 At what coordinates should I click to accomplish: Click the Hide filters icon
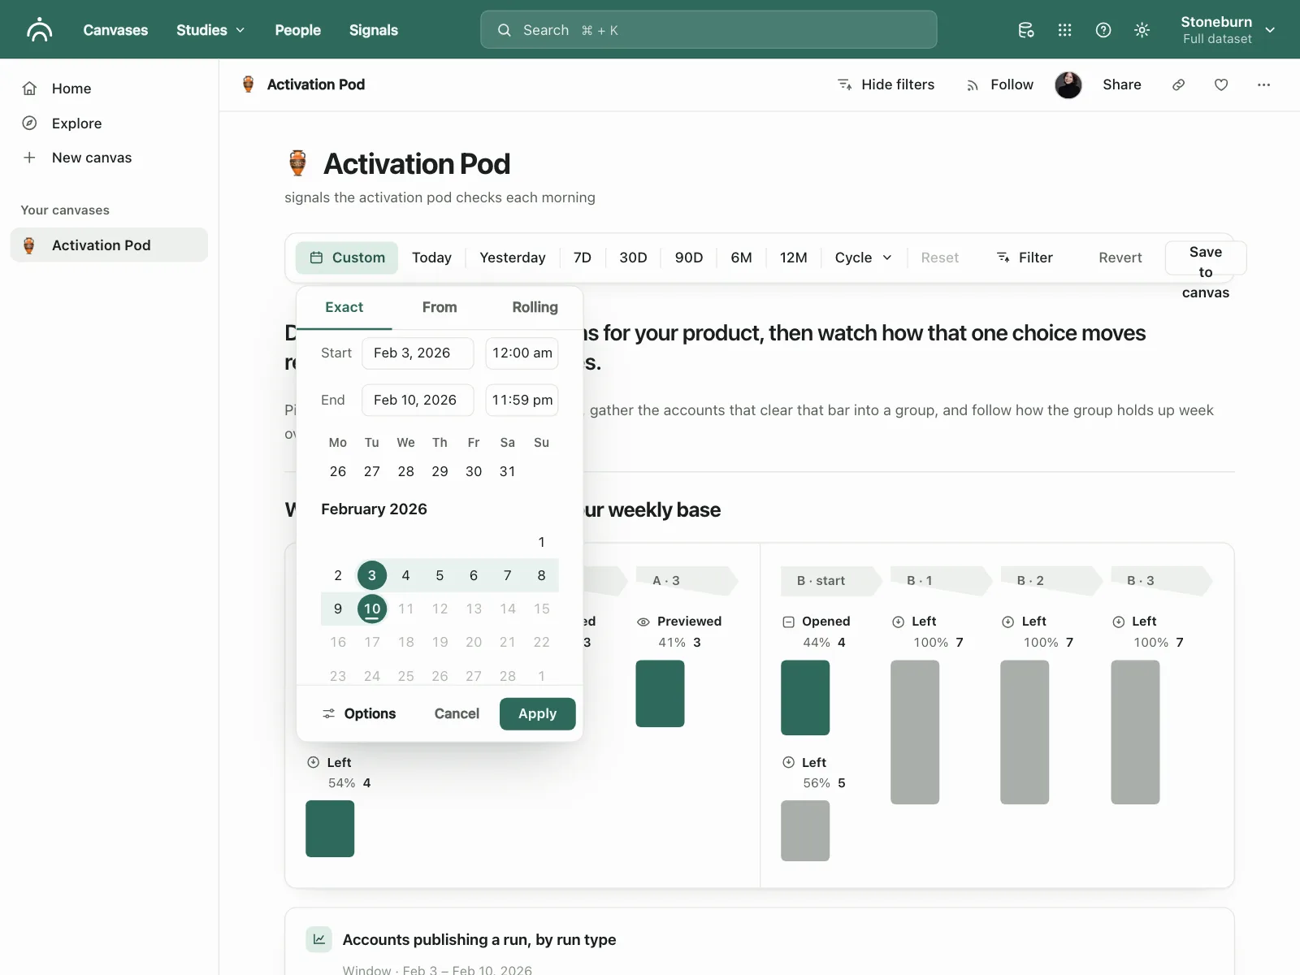pyautogui.click(x=845, y=84)
